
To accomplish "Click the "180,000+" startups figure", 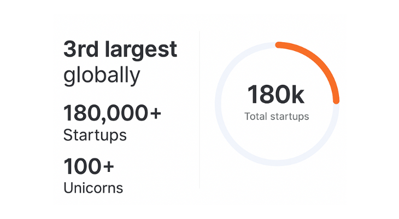I will (x=112, y=113).
